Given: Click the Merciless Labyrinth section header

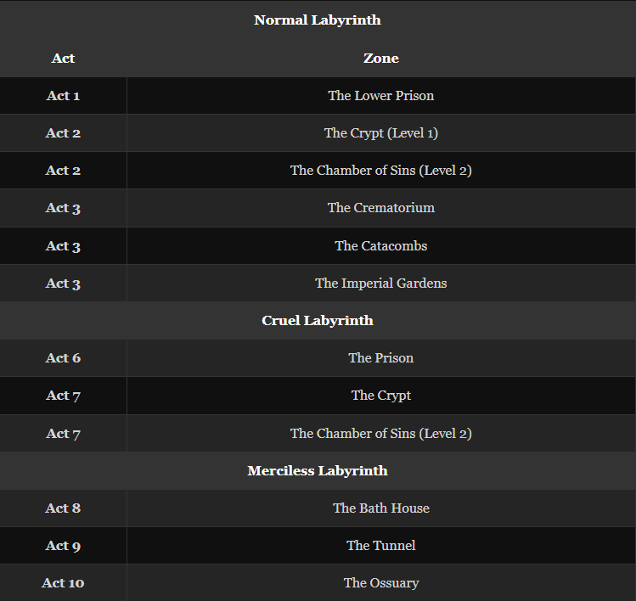Looking at the screenshot, I should pos(318,470).
